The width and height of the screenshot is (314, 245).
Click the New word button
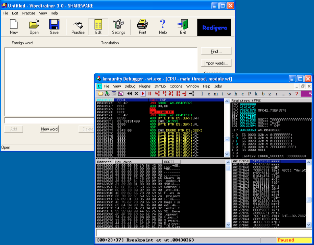click(x=49, y=129)
